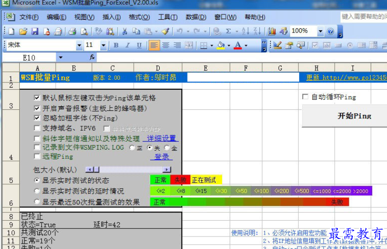Expand the Undo history dropdown arrow

(x=188, y=32)
